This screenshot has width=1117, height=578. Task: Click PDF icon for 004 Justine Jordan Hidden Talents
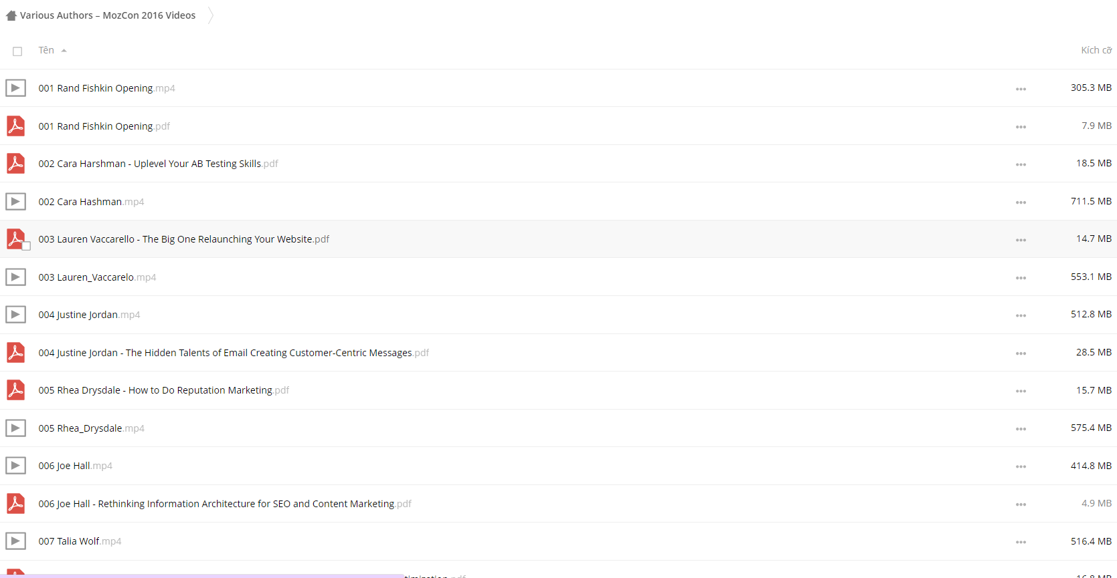pyautogui.click(x=16, y=352)
